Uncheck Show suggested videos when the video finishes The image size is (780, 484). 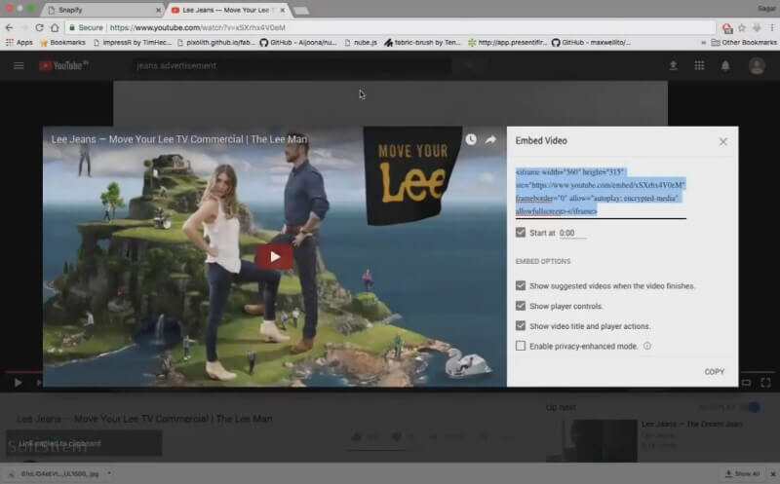(521, 285)
